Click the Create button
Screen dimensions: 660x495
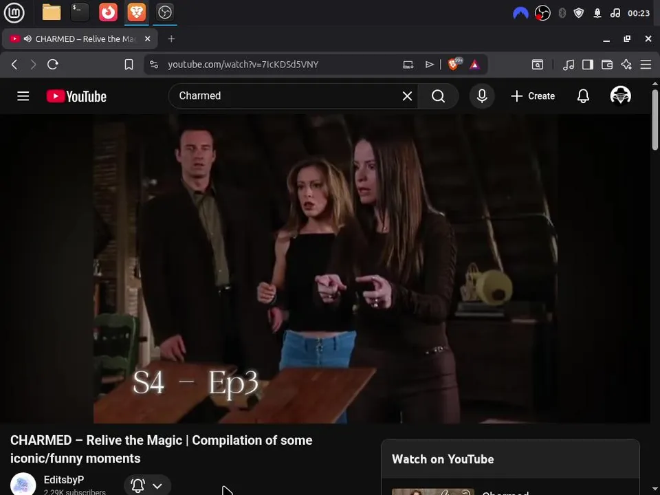(533, 96)
